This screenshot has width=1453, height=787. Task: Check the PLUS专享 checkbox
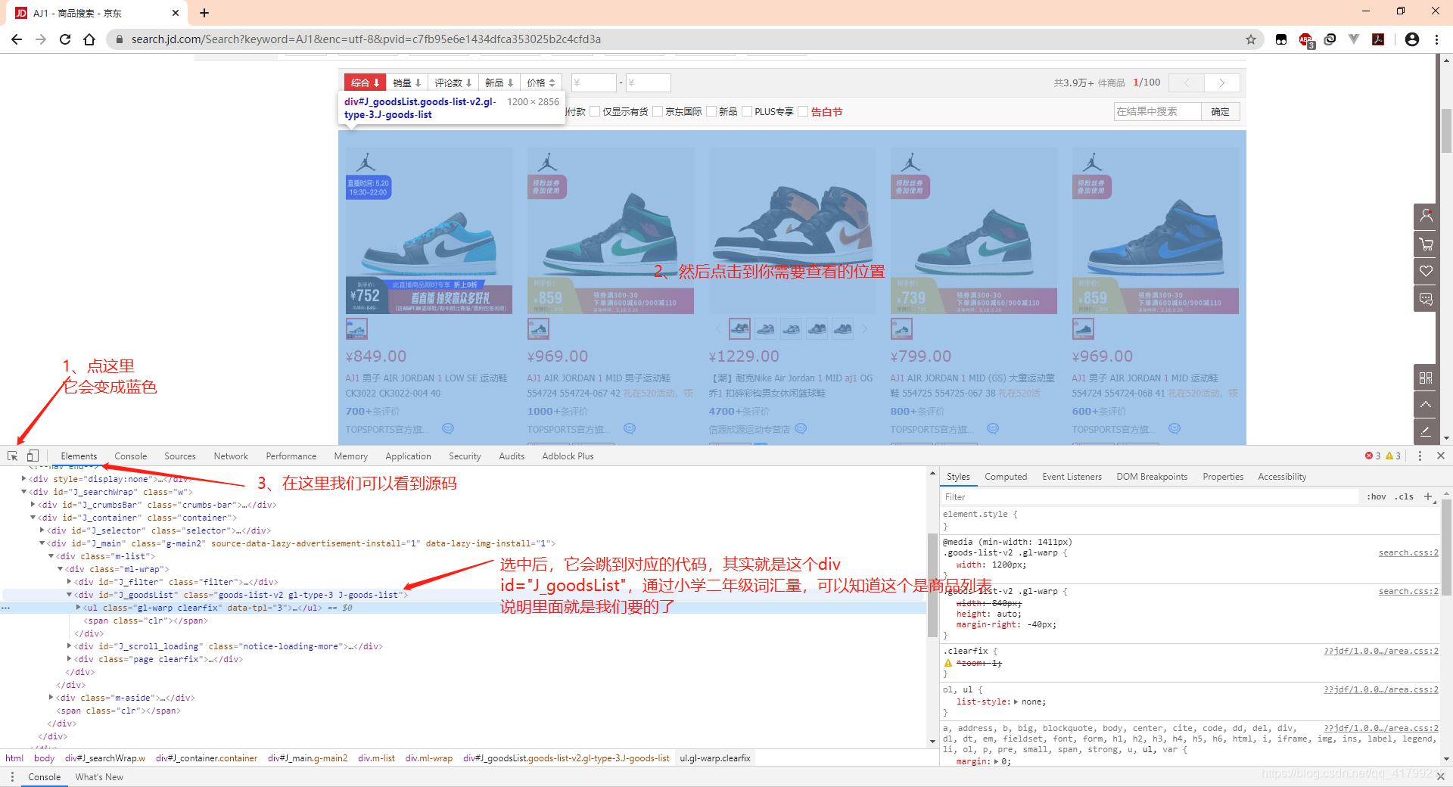point(747,111)
